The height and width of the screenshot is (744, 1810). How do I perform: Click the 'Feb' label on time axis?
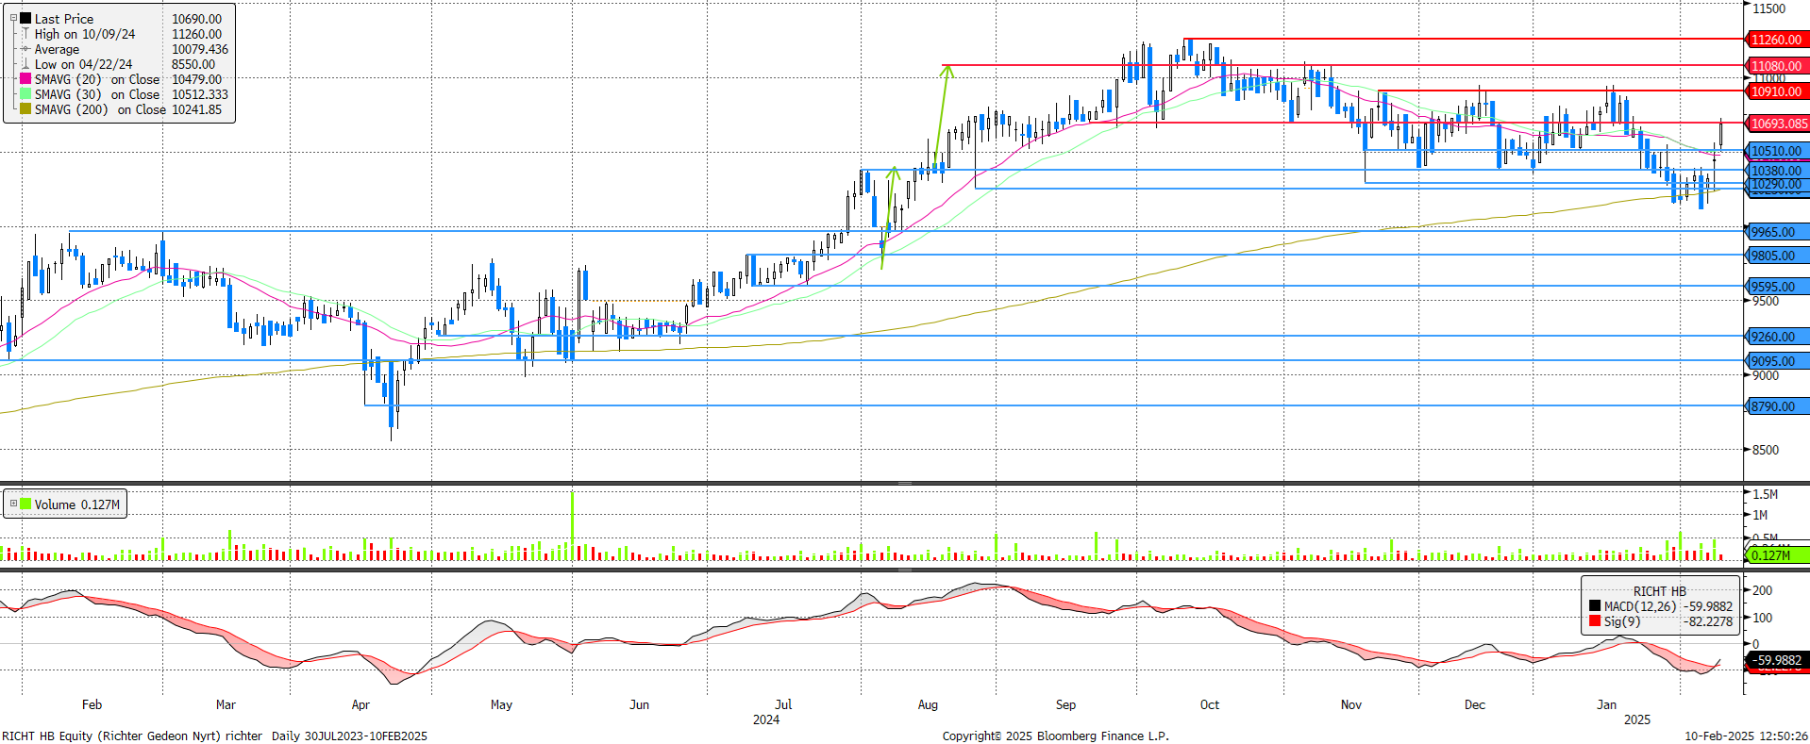pyautogui.click(x=92, y=704)
